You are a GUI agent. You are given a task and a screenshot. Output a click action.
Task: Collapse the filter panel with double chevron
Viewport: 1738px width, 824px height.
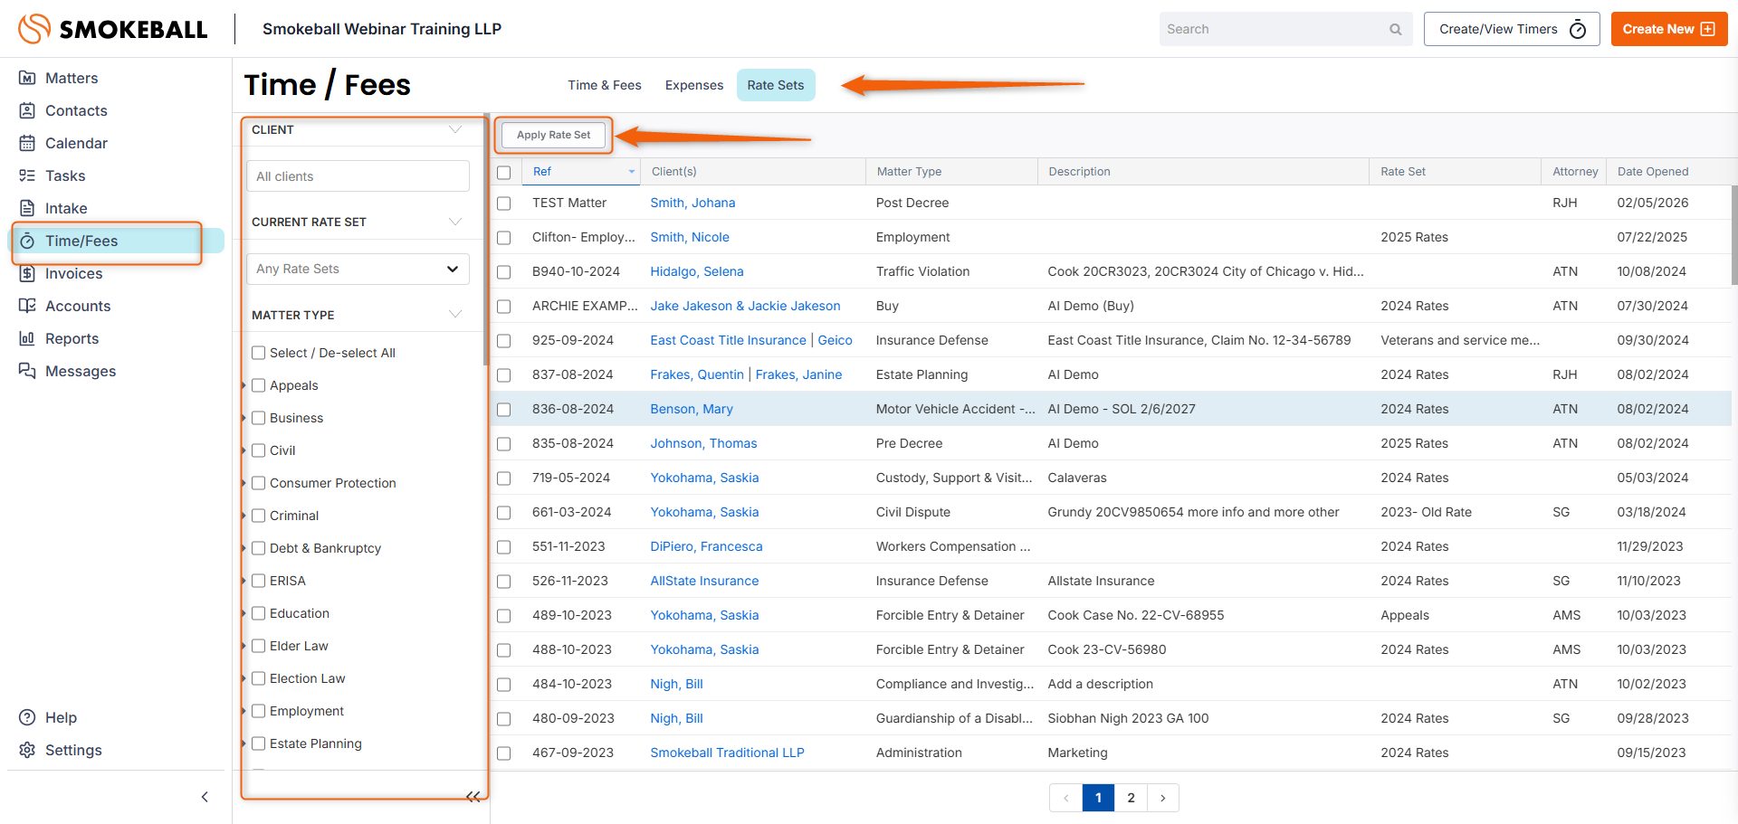[473, 797]
